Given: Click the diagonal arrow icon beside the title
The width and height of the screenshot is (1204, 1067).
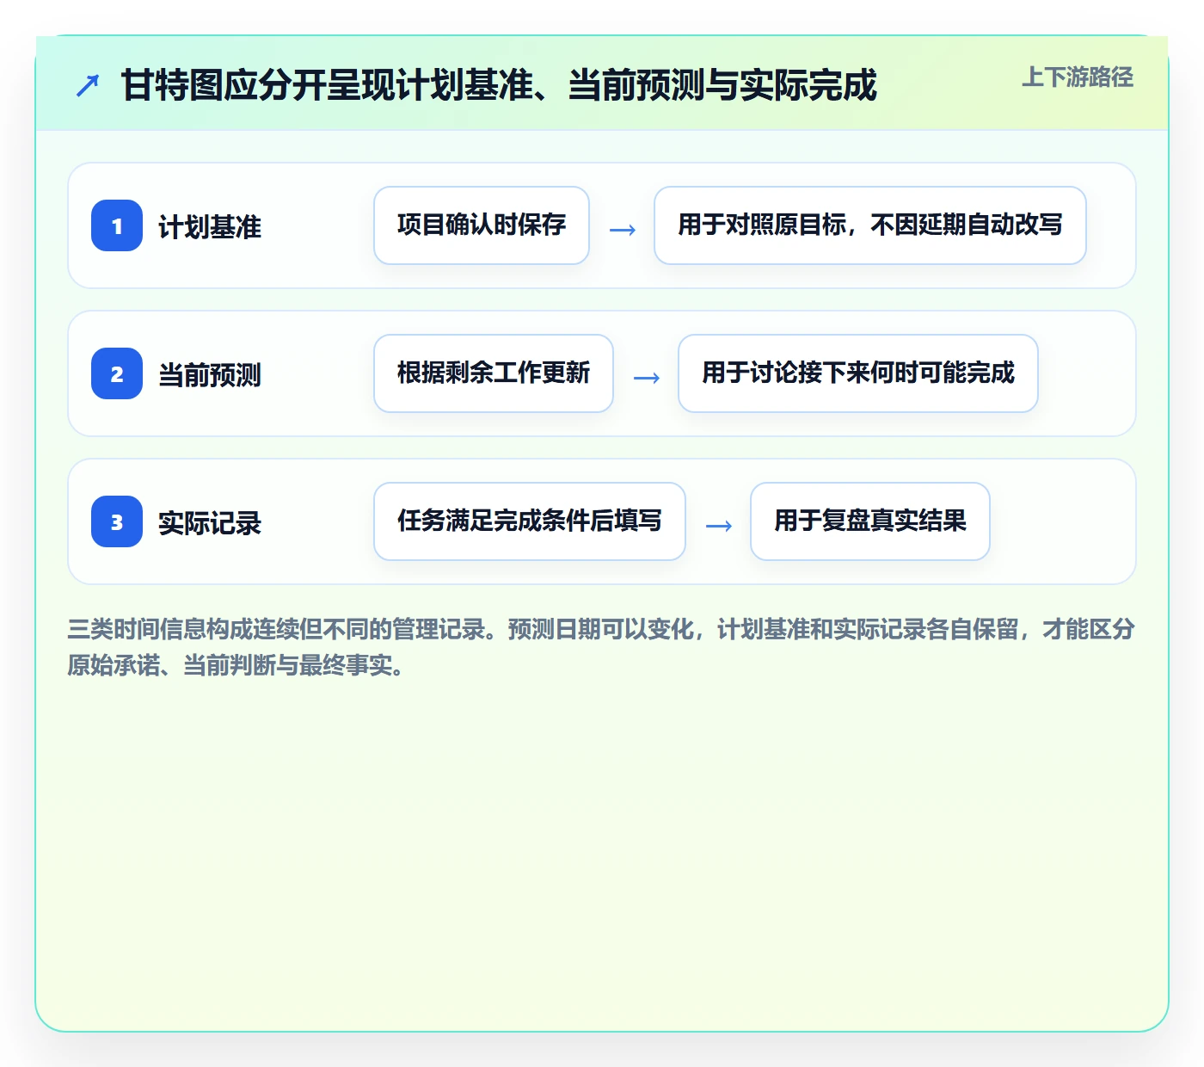Looking at the screenshot, I should (88, 85).
